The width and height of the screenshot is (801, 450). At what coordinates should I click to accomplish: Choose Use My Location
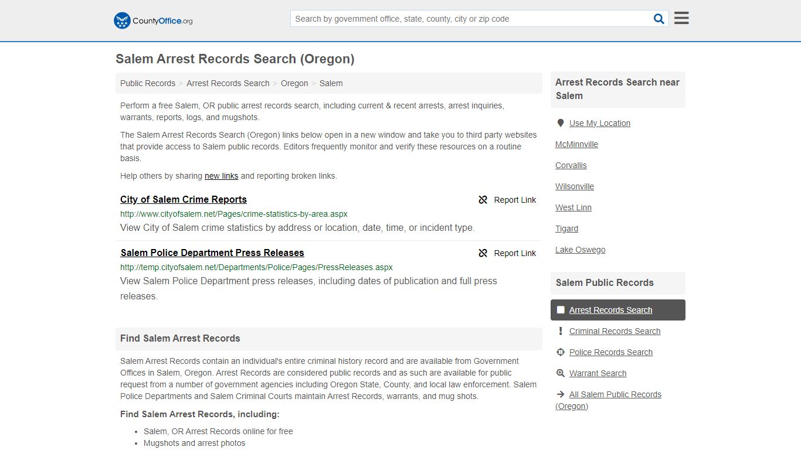(600, 123)
